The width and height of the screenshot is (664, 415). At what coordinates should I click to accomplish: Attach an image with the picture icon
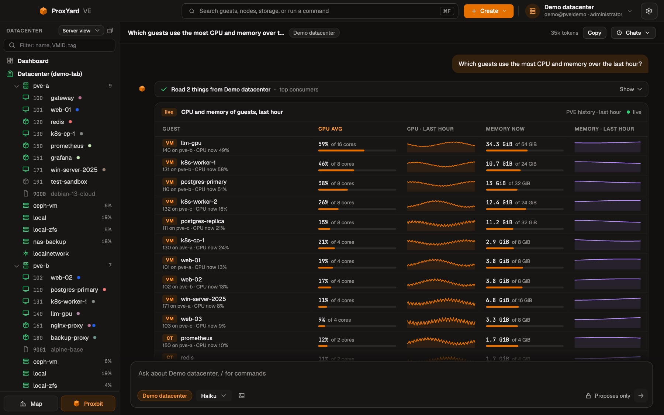pyautogui.click(x=242, y=396)
